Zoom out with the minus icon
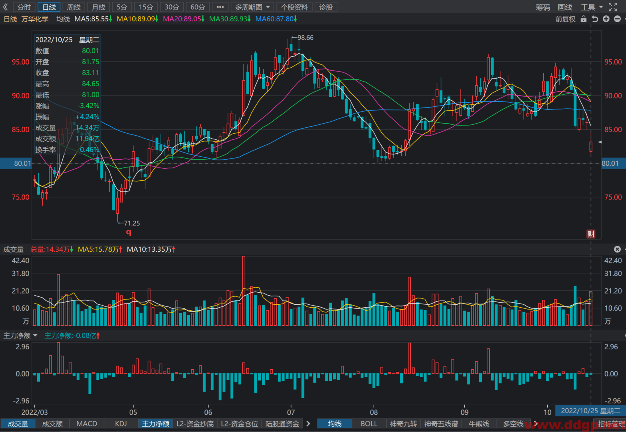Viewport: 626px width, 432px height. [x=617, y=19]
